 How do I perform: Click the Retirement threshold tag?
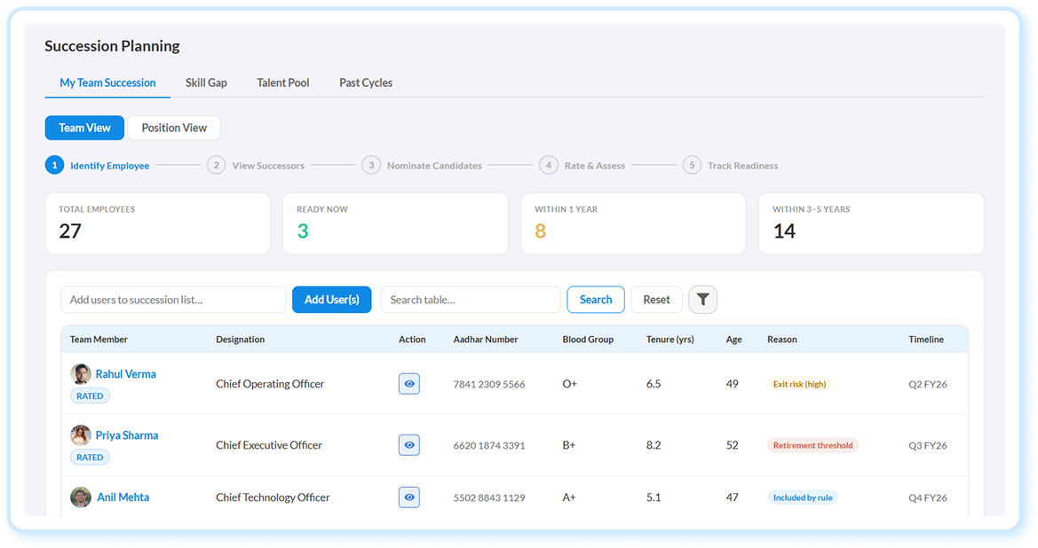(x=813, y=445)
